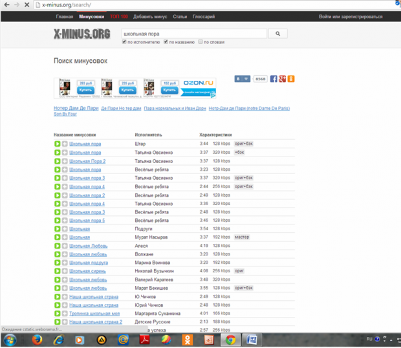Share via Google Plus icon
401x348 pixels.
(283, 79)
